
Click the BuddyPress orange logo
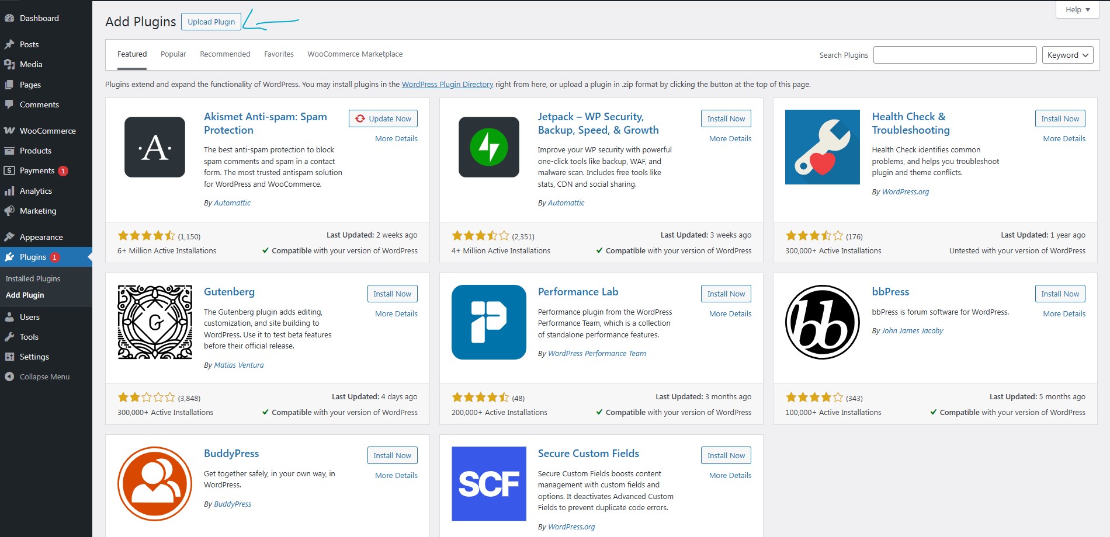point(155,484)
